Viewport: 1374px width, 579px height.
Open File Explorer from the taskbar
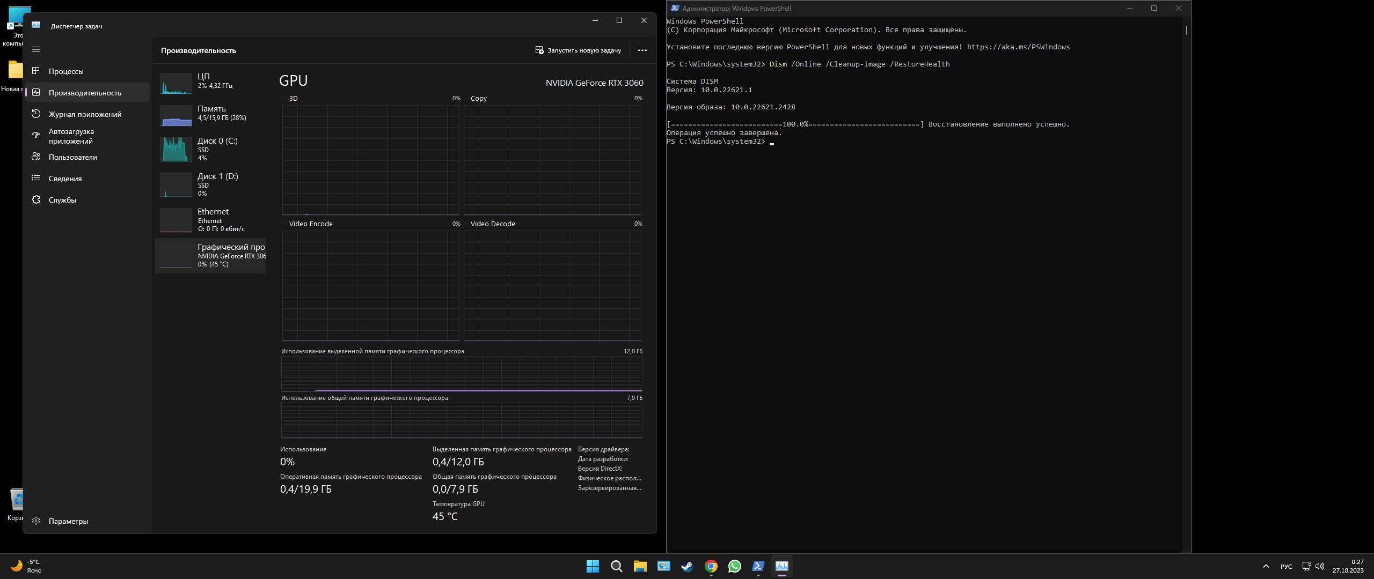coord(640,566)
